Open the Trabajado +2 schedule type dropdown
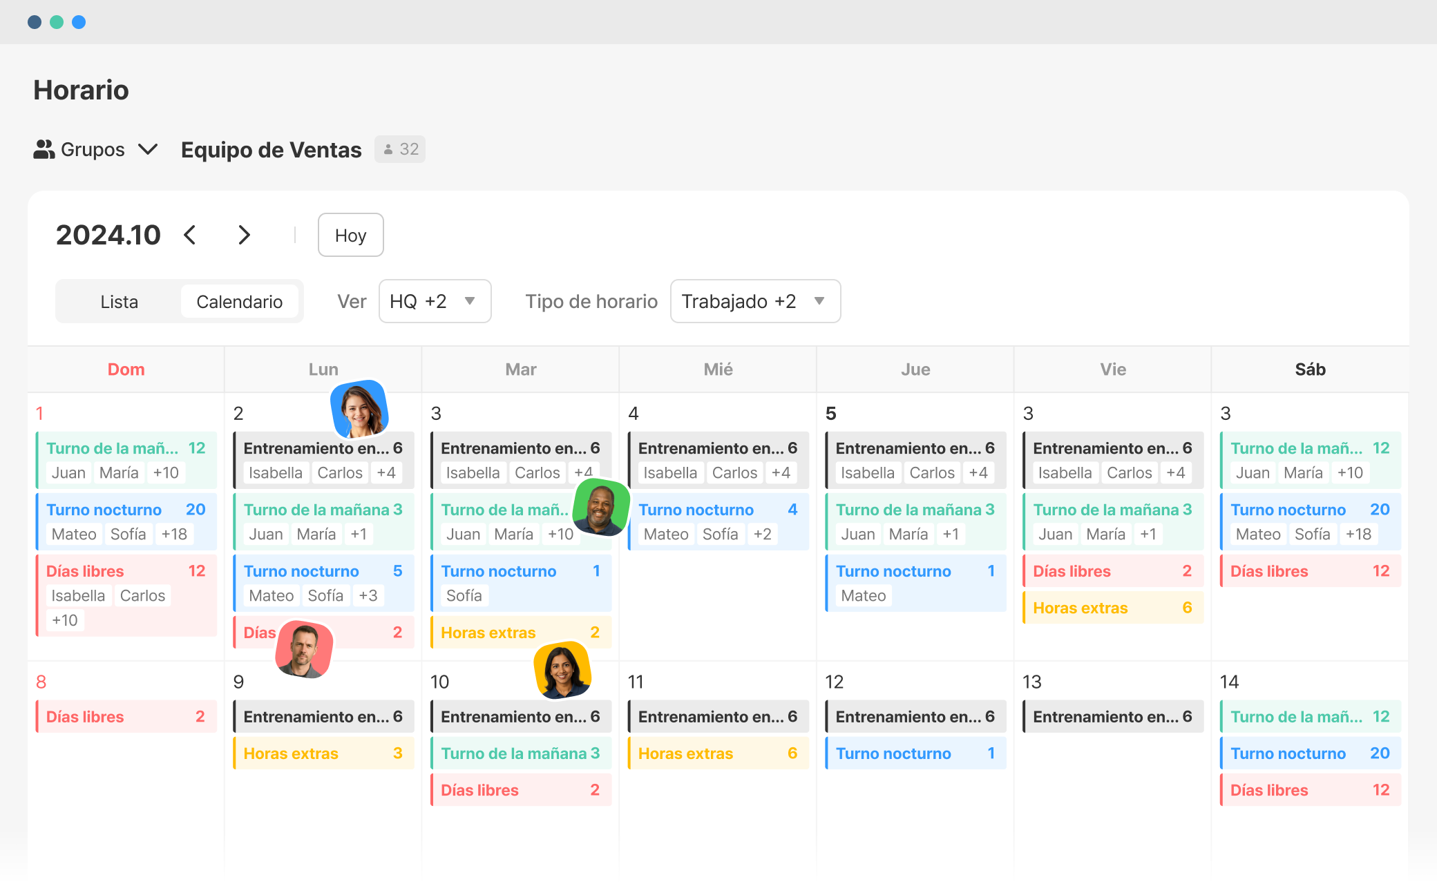Viewport: 1437px width, 884px height. [x=755, y=301]
